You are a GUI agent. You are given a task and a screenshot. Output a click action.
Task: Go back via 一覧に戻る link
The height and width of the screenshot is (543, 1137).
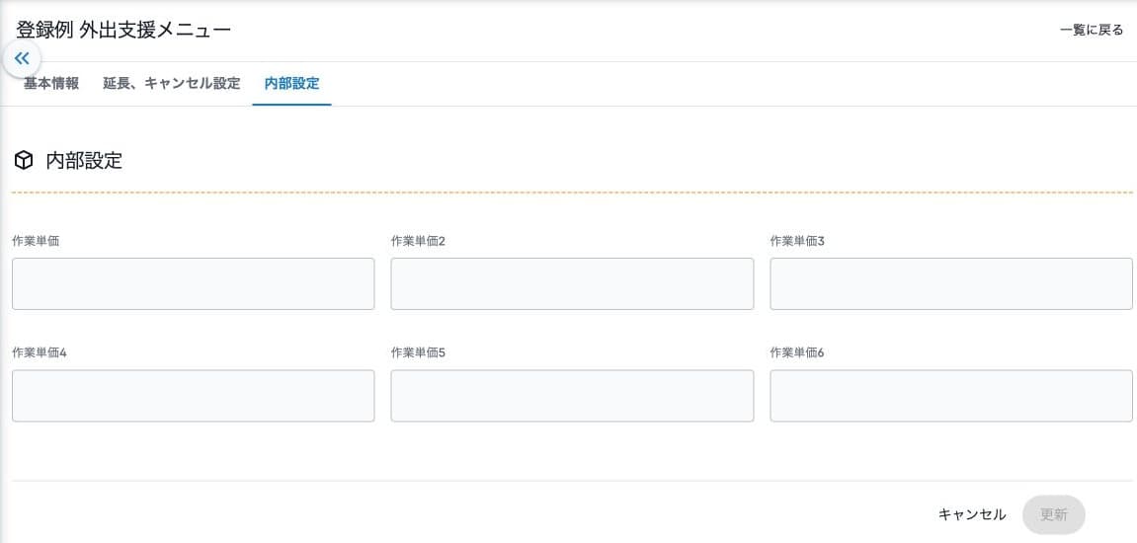[1092, 31]
